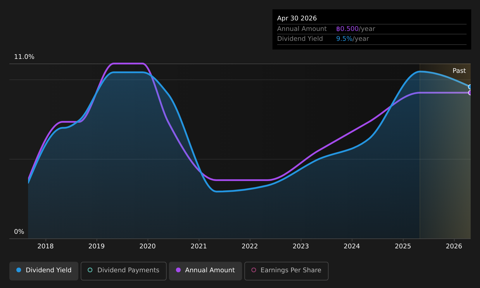Image resolution: width=480 pixels, height=288 pixels.
Task: Click the purple Annual Amount endpoint marker
Action: pyautogui.click(x=470, y=93)
